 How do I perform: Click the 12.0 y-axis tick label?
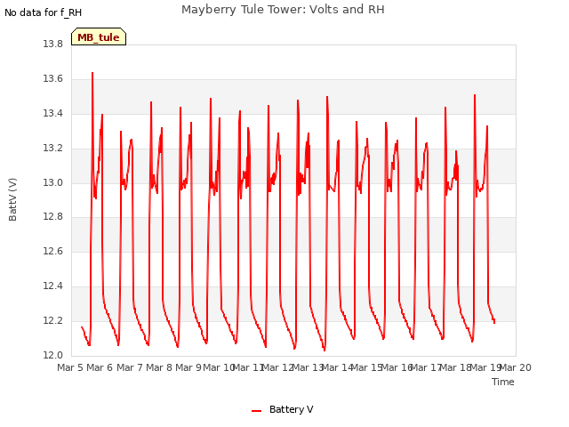click(x=53, y=355)
